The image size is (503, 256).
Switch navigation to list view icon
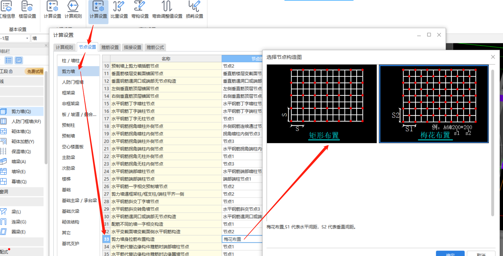(x=9, y=60)
